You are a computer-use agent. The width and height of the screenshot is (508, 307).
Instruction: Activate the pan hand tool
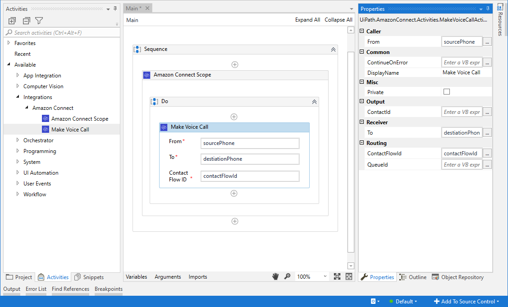coord(275,276)
